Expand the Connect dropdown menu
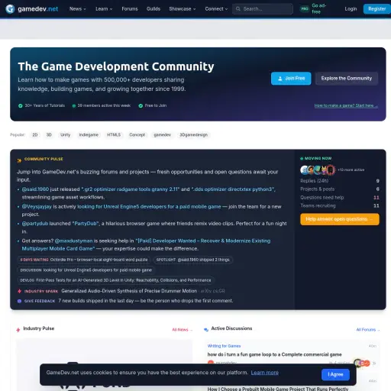The image size is (391, 391). click(x=216, y=9)
